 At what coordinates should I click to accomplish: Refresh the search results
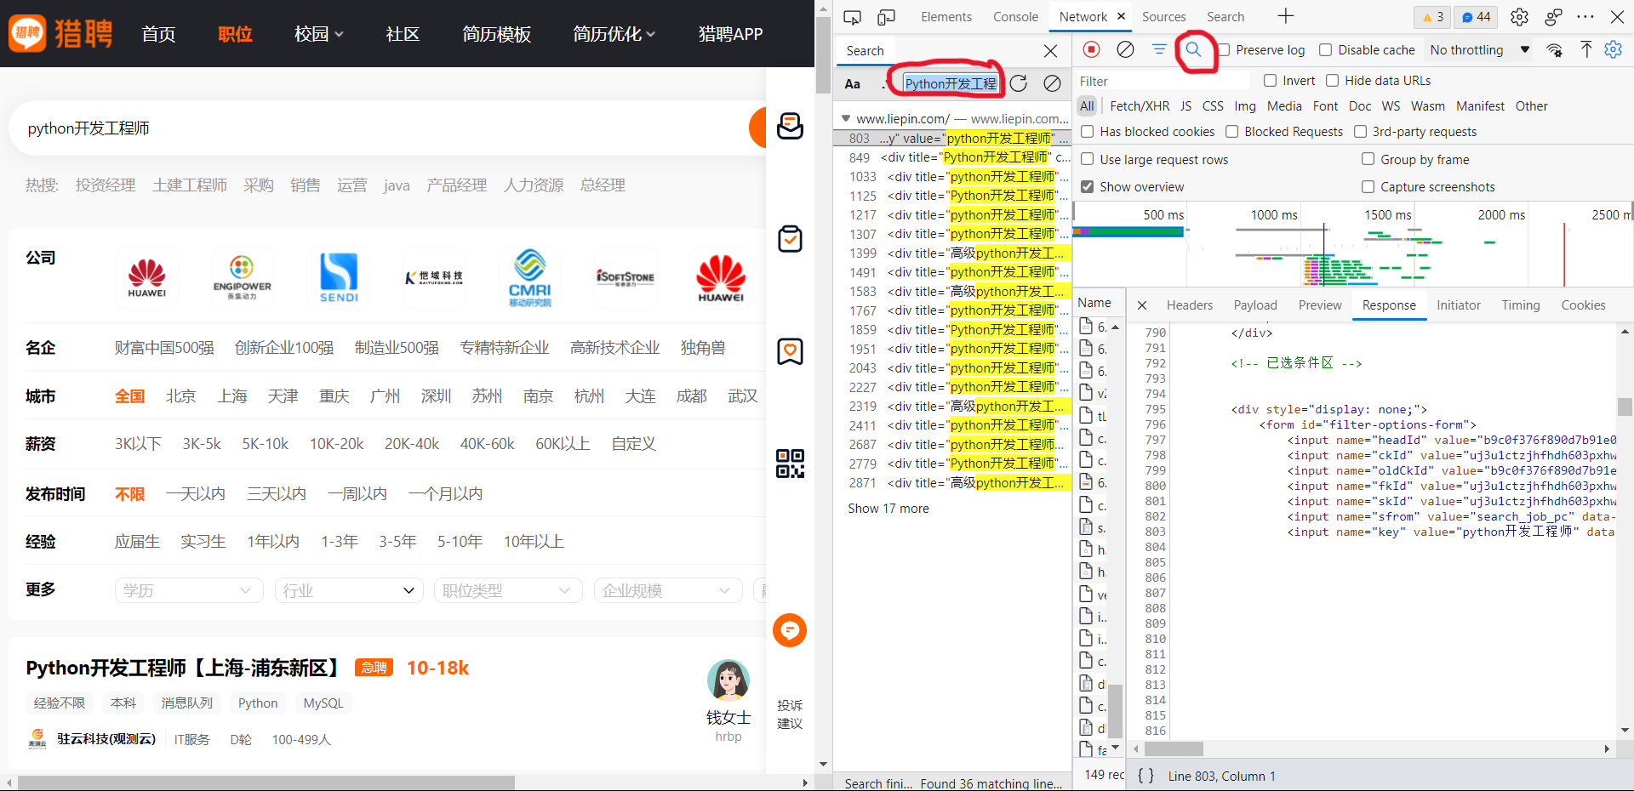1019,83
